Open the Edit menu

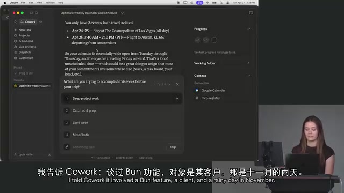[x=31, y=3]
